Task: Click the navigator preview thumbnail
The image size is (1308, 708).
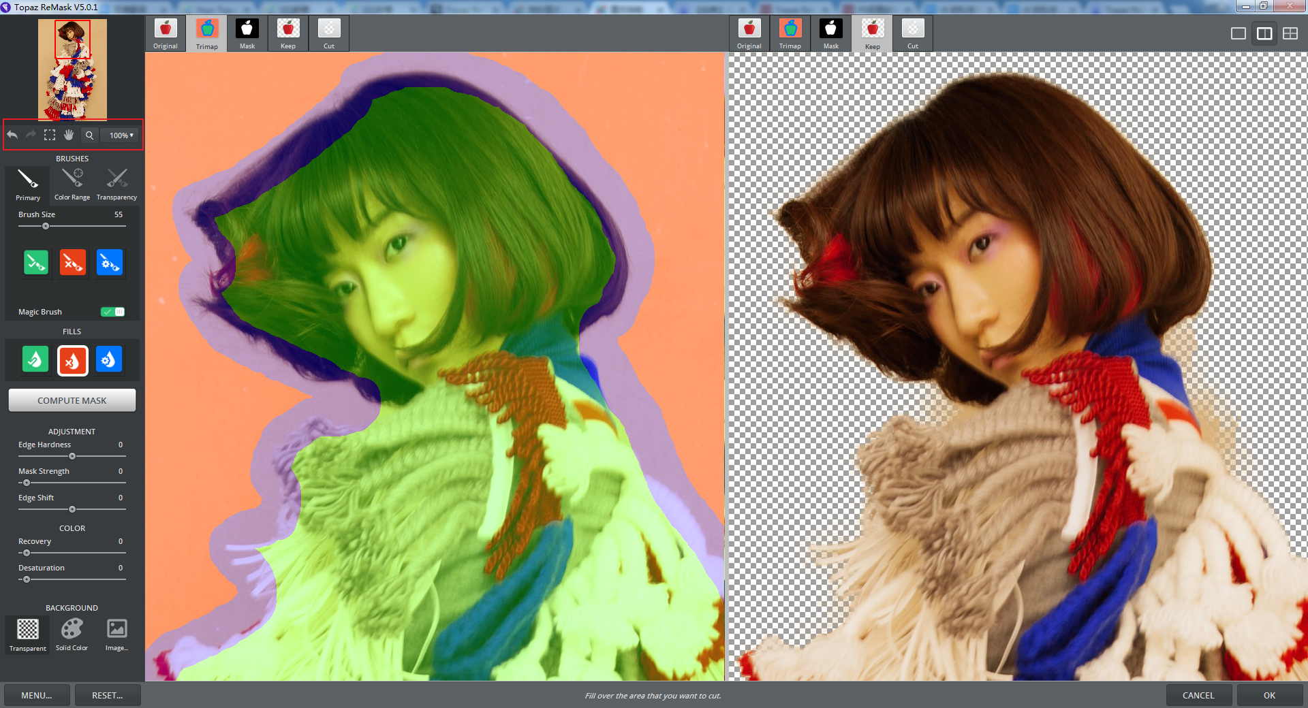Action: click(x=72, y=69)
